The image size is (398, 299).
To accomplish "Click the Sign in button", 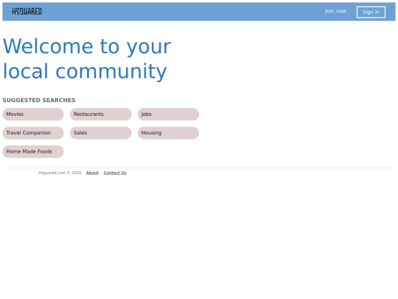I will click(371, 12).
